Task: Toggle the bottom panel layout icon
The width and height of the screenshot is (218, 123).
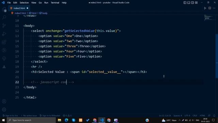Action: coord(189,3)
